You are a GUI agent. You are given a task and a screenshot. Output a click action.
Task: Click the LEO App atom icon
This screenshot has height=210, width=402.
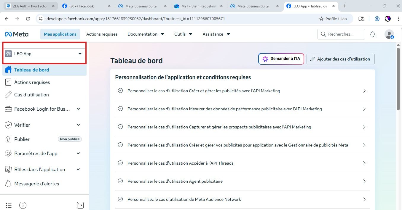tap(8, 54)
